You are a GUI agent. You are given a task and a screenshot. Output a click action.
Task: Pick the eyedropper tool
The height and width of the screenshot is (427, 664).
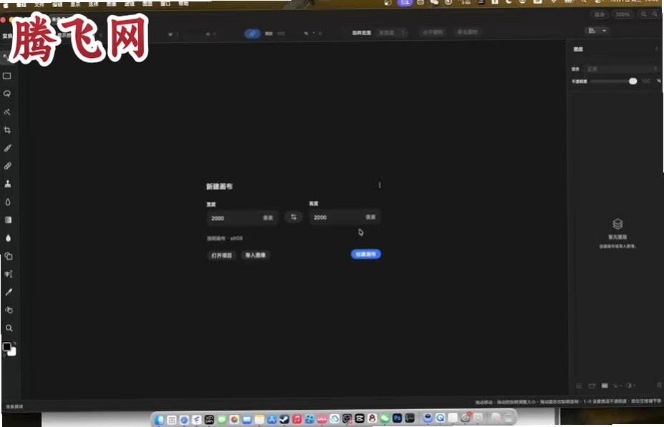tap(9, 292)
